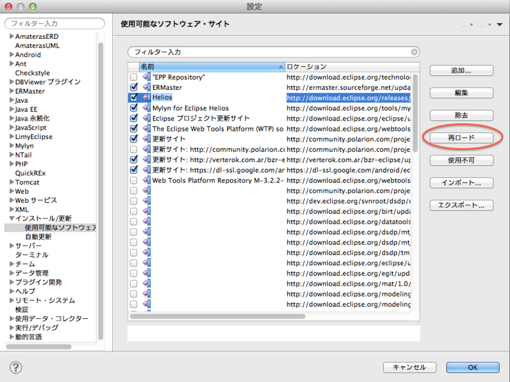This screenshot has width=510, height=382.
Task: Click the 使用不可 button
Action: click(x=461, y=161)
